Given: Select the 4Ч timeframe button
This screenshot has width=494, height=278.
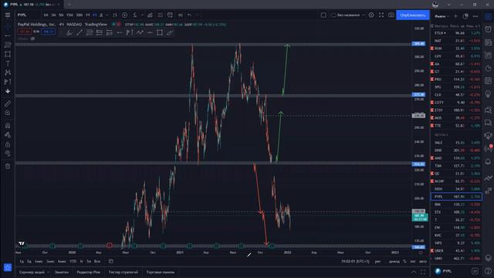Looking at the screenshot, I should (94, 15).
